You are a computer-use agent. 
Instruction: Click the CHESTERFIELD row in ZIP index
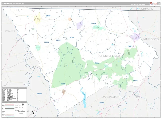(10, 97)
